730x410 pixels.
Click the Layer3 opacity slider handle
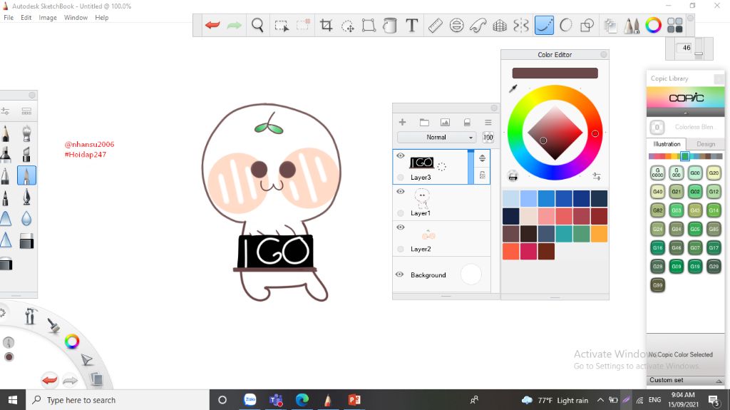pyautogui.click(x=471, y=151)
